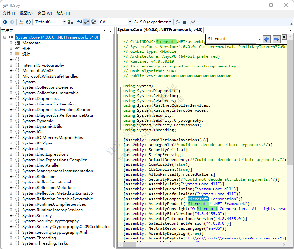Click namespace braces icon for System.Security

point(17,216)
